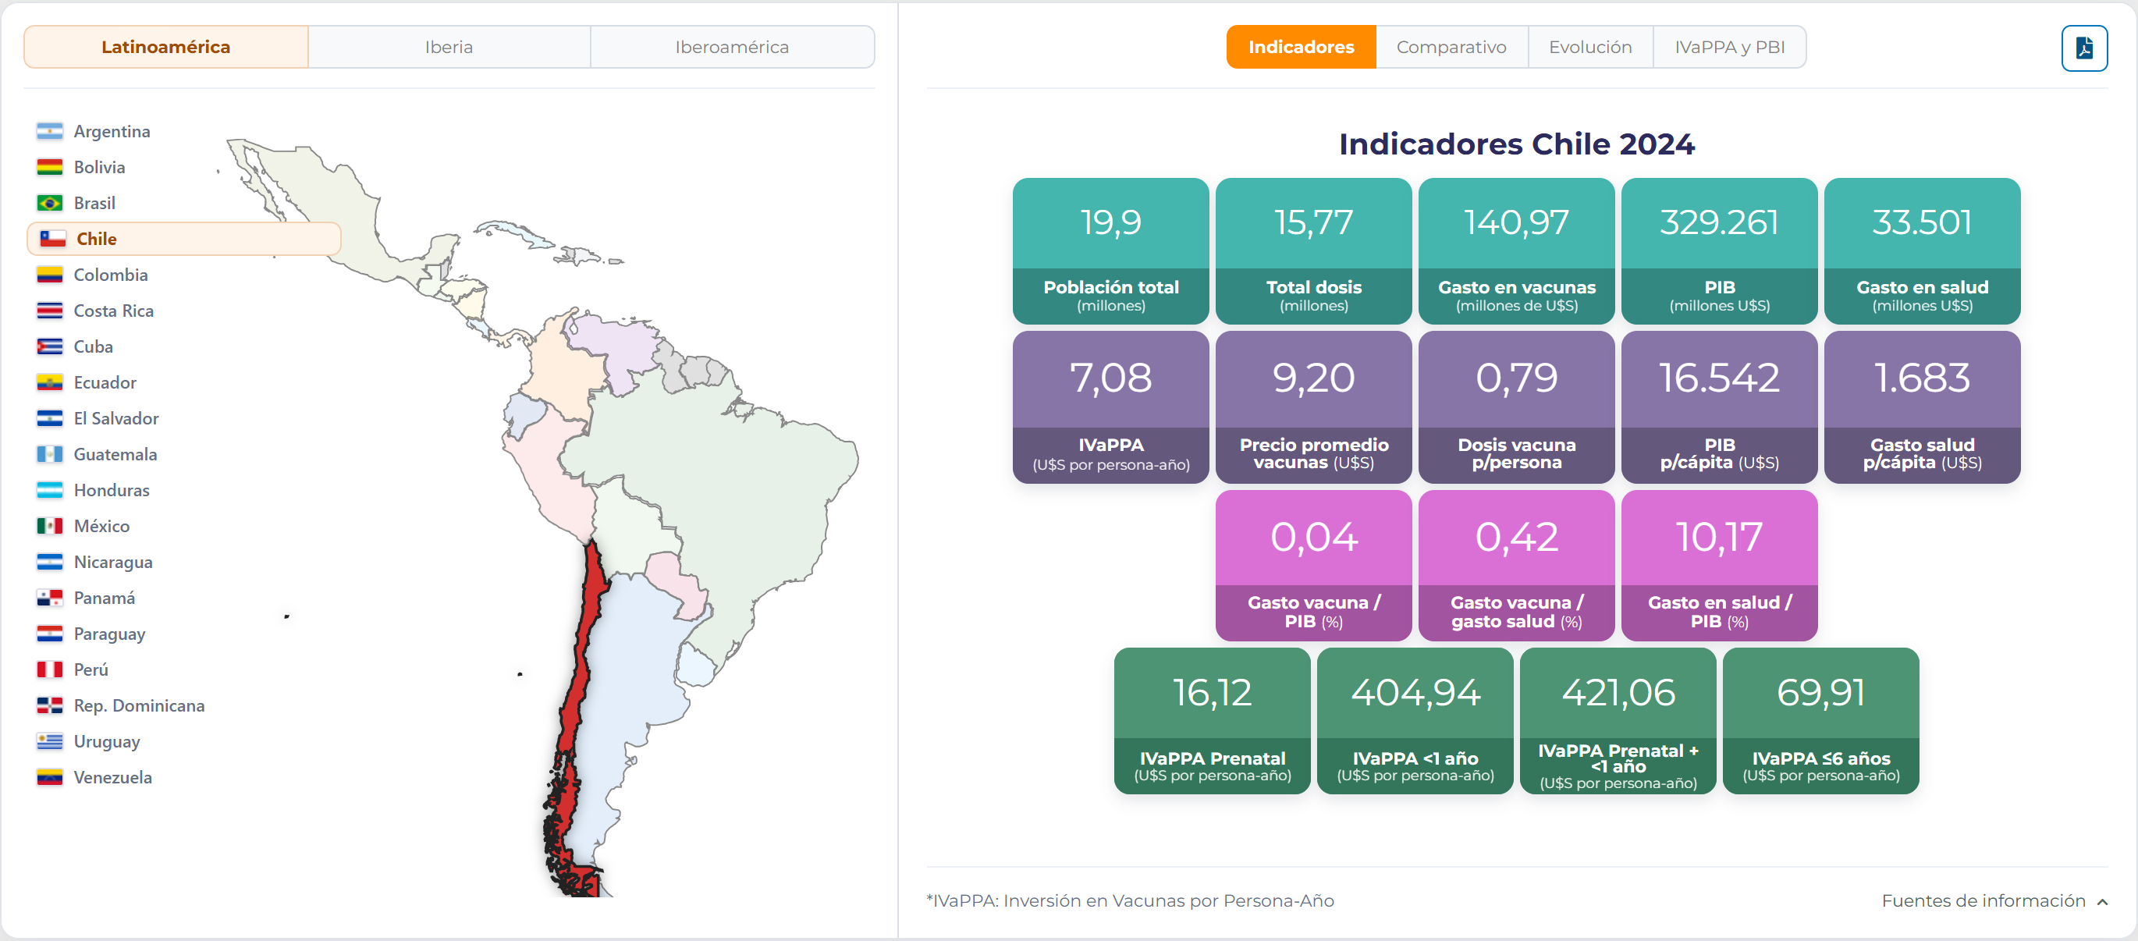Click the PIB p/cápita 16.542 card
This screenshot has width=2138, height=941.
click(1719, 407)
